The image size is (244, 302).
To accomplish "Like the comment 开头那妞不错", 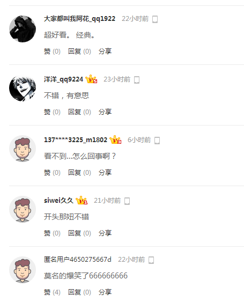I will pos(52,233).
